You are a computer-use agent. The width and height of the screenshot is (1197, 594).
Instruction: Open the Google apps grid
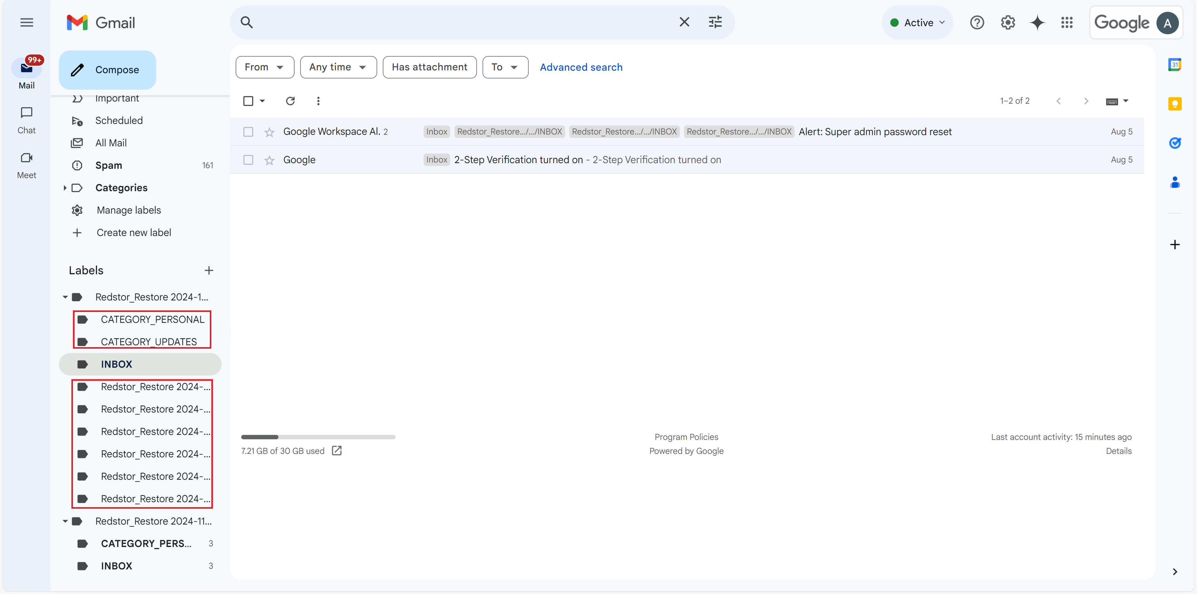pos(1067,22)
